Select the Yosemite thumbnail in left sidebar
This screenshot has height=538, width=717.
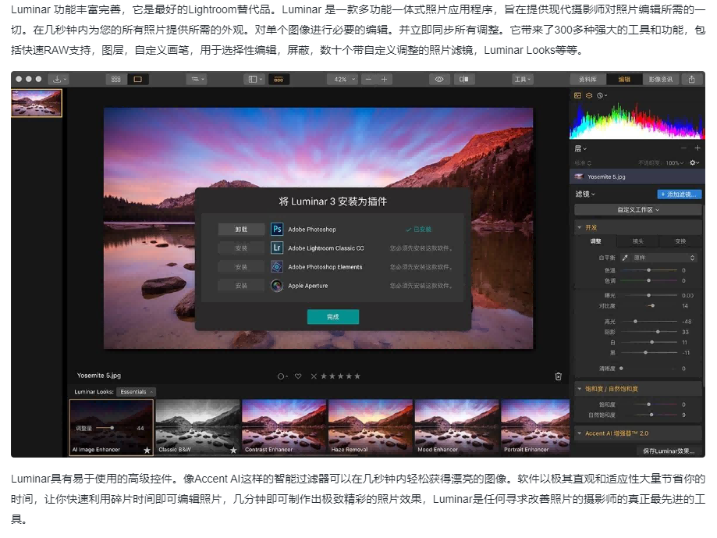tap(37, 103)
